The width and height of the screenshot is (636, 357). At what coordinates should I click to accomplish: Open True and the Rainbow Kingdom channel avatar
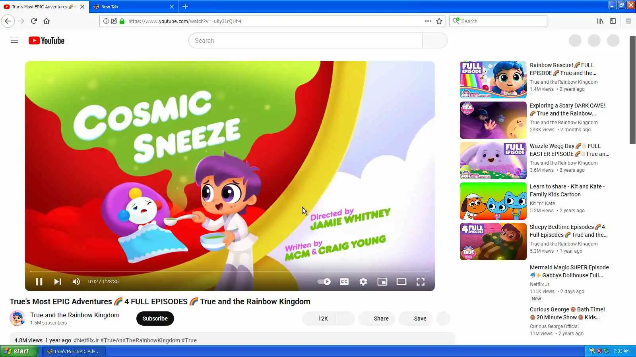17,318
